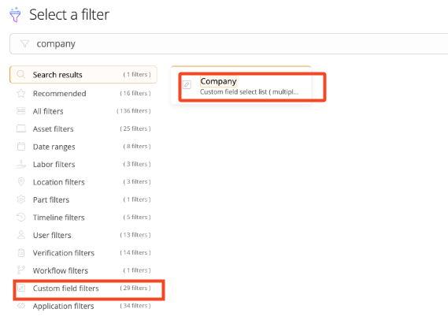Image resolution: width=448 pixels, height=324 pixels.
Task: Click the location pin icon for Location filters
Action: [21, 182]
